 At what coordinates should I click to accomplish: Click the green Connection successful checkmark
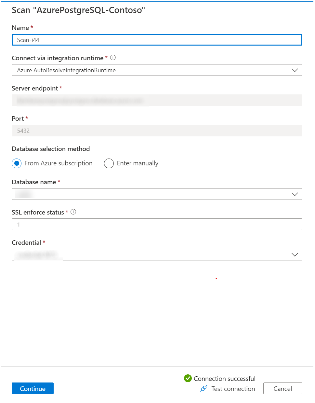188,378
